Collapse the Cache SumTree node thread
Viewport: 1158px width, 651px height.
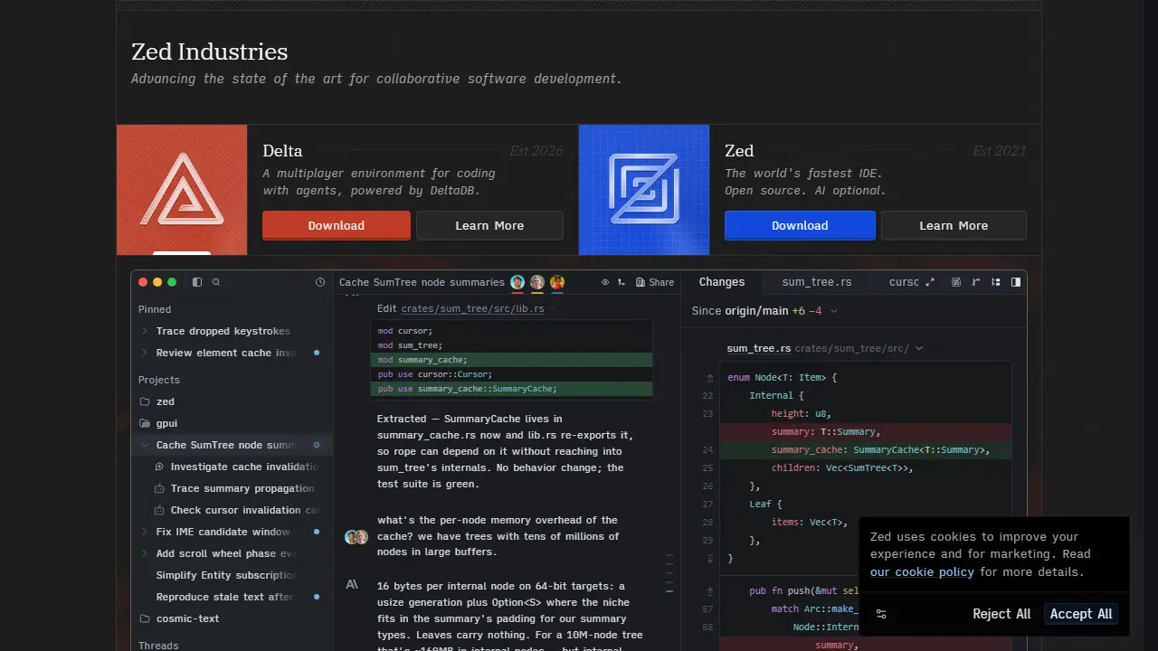145,445
